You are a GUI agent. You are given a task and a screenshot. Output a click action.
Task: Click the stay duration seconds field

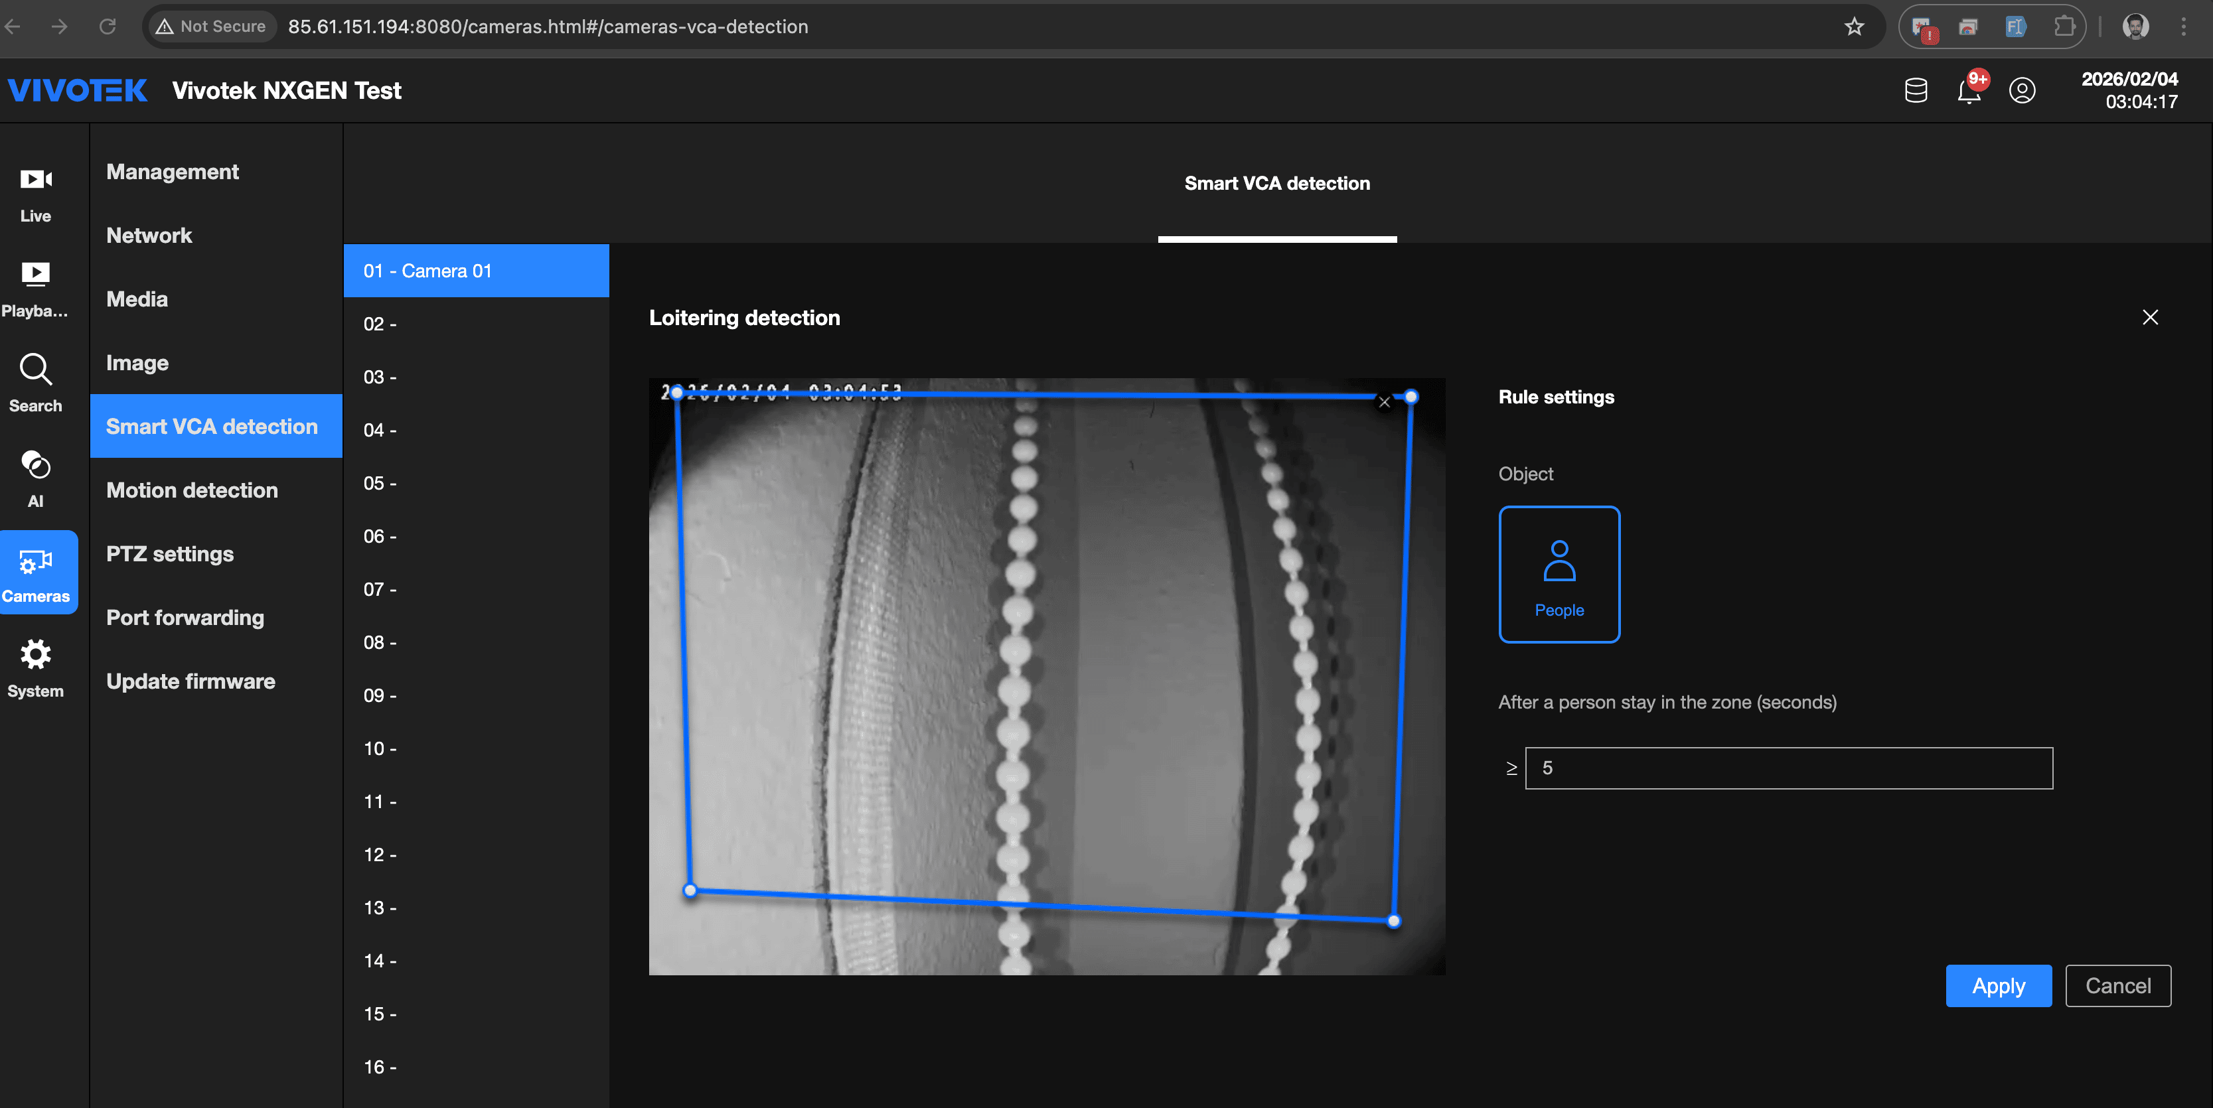[1789, 768]
